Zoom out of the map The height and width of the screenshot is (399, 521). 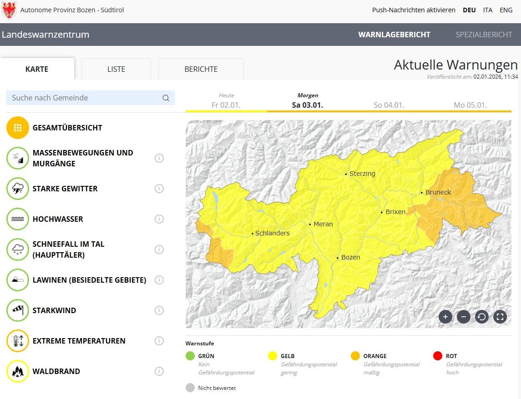(x=464, y=317)
